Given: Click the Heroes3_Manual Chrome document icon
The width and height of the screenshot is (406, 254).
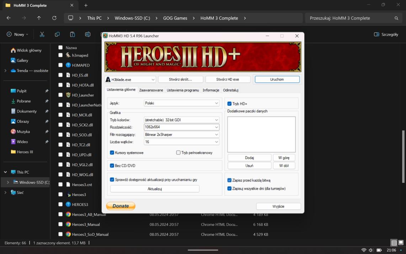Looking at the screenshot, I should coord(69,224).
